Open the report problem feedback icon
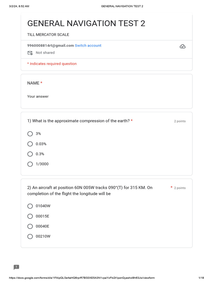This screenshot has width=213, height=284. (16, 267)
